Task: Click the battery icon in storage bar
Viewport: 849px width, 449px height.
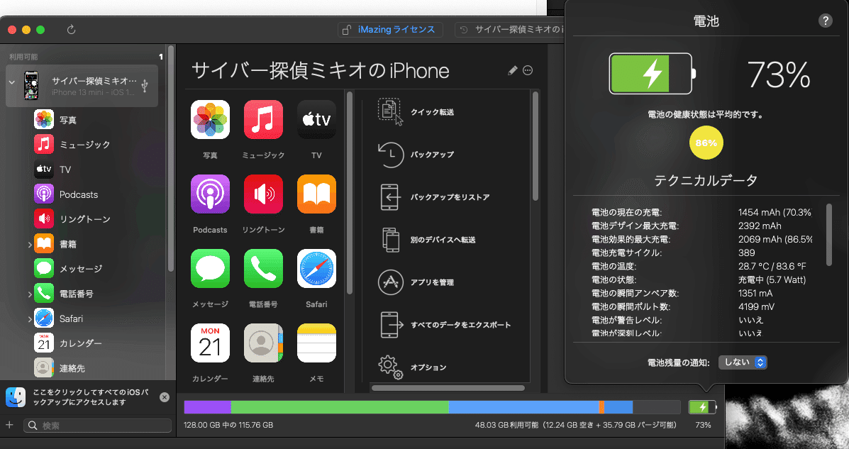Action: click(x=702, y=406)
